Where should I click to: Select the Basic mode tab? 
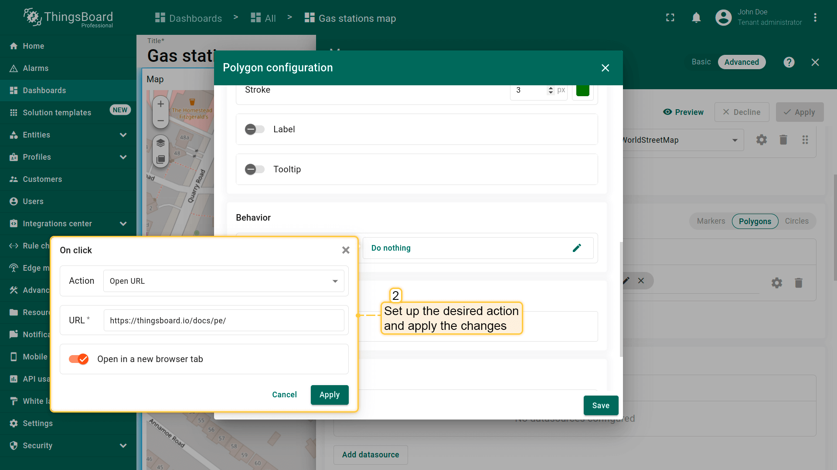701,62
